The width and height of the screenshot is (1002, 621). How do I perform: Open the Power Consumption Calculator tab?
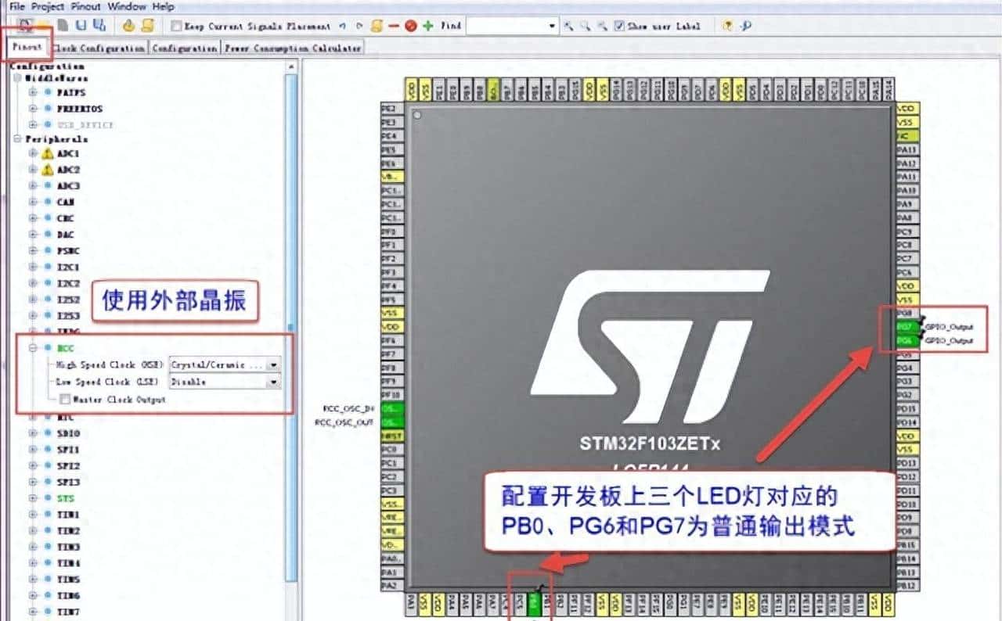[x=293, y=48]
